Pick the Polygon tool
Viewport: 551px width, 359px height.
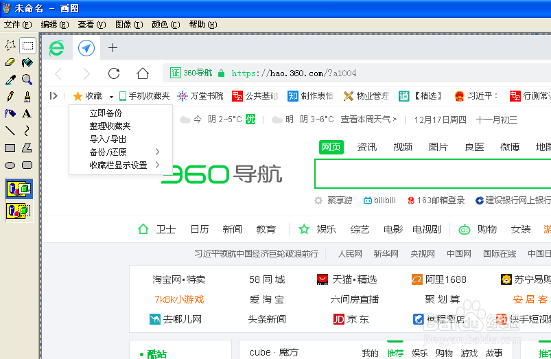pos(27,148)
